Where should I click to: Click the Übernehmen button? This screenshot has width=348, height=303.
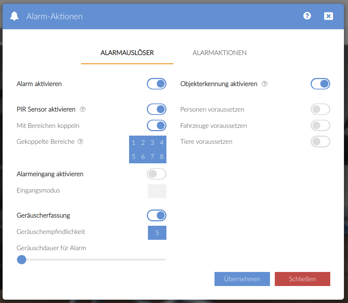click(242, 279)
